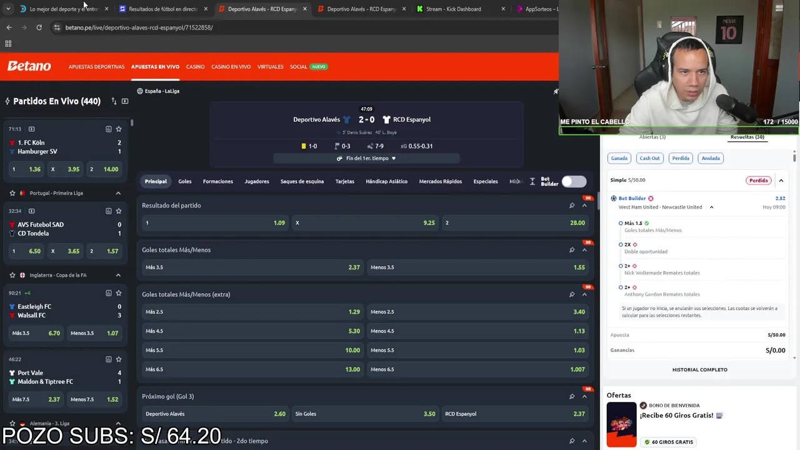
Task: Filter resolved bets by Anulada
Action: tap(711, 158)
